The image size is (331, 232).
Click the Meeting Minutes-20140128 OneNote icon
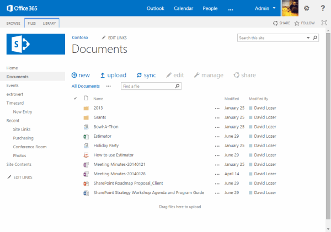[86, 174]
